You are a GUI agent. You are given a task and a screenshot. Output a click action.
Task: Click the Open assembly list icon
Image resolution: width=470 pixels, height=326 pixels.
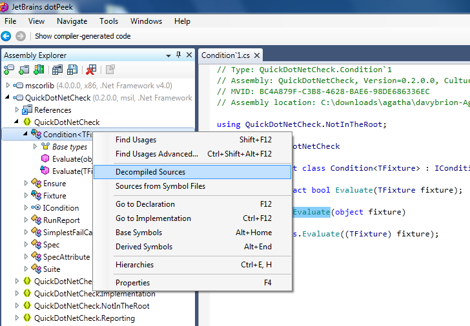57,70
